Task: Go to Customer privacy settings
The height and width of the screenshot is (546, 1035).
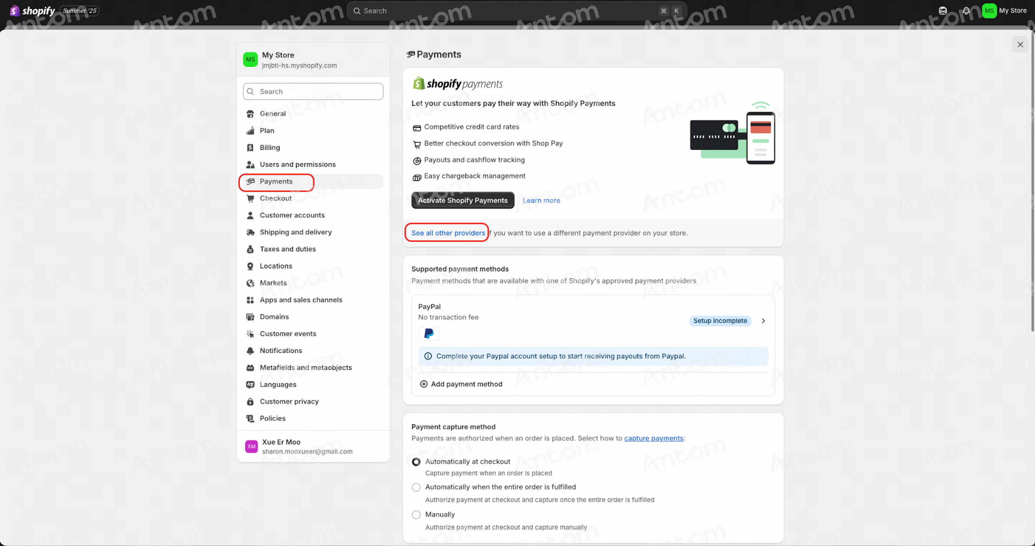Action: pyautogui.click(x=313, y=402)
